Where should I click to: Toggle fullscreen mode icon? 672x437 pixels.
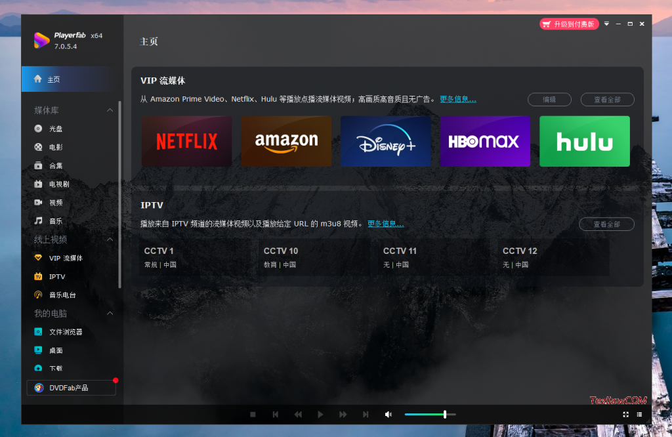[x=625, y=414]
